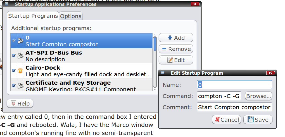This screenshot has height=137, width=285.
Task: Click the list scrollbar up arrow
Action: coord(155,35)
